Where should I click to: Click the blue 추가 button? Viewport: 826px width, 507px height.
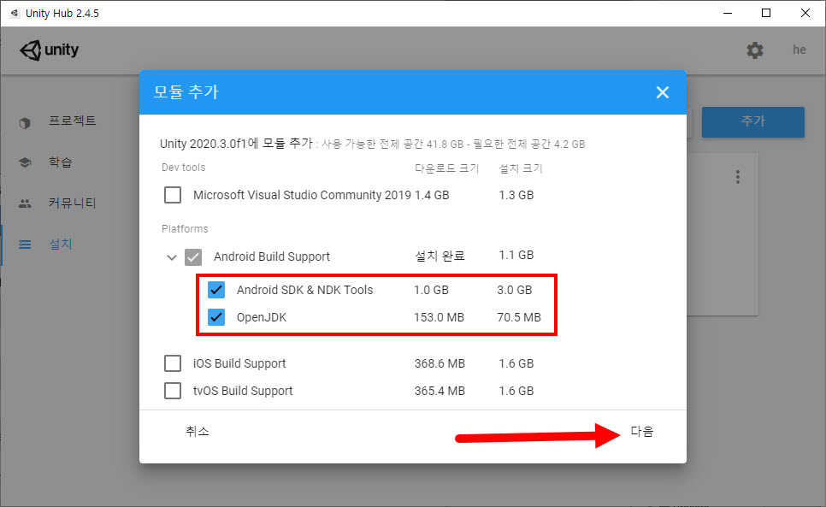[x=752, y=121]
